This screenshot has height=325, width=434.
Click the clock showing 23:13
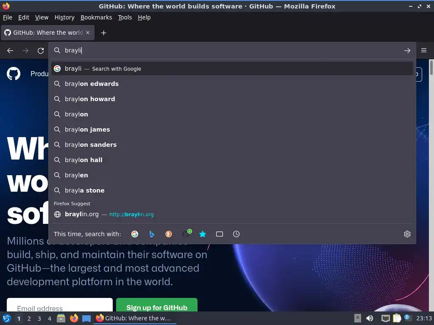[424, 318]
